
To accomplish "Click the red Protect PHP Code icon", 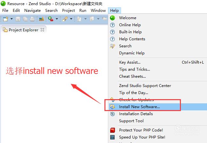I will 112,130.
